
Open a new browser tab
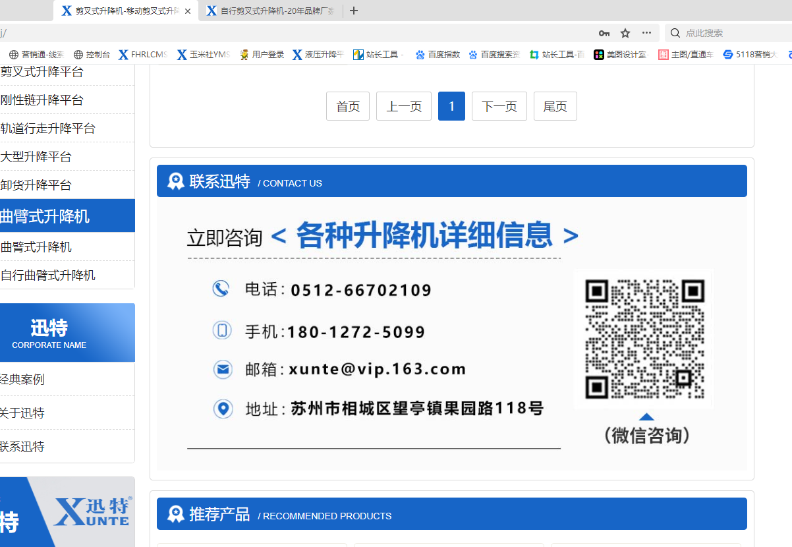(x=354, y=11)
